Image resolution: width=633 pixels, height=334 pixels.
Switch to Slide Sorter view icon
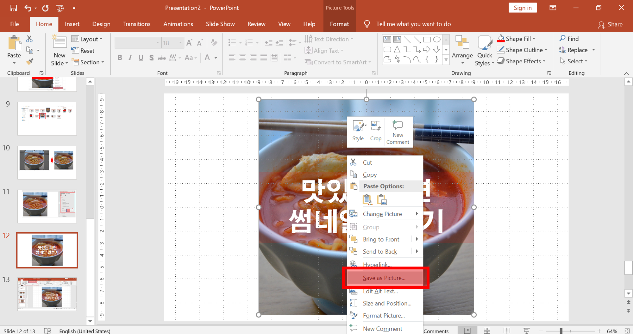487,331
